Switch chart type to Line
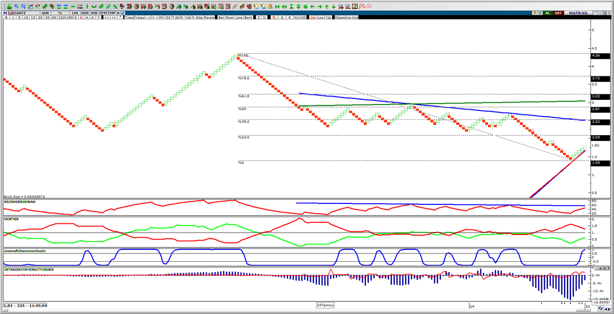 [x=239, y=17]
